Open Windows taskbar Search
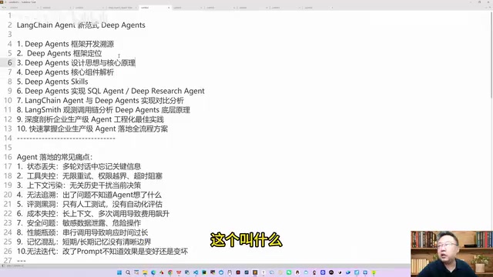This screenshot has width=493, height=277. point(128,272)
